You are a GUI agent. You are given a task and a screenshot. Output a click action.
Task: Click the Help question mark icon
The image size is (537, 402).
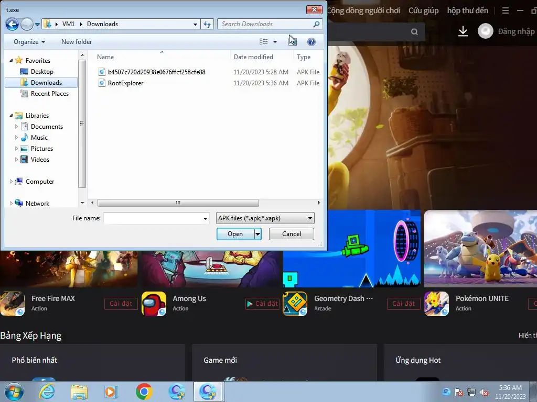[x=312, y=42]
